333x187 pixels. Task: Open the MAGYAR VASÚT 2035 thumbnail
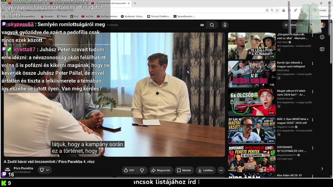click(252, 131)
